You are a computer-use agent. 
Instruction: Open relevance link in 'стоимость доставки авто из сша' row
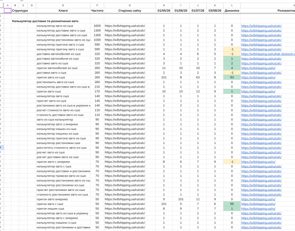point(262,115)
